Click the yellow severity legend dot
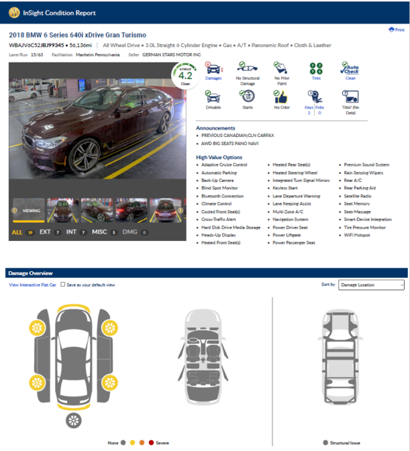Screen dimensions: 410x451 click(132, 443)
